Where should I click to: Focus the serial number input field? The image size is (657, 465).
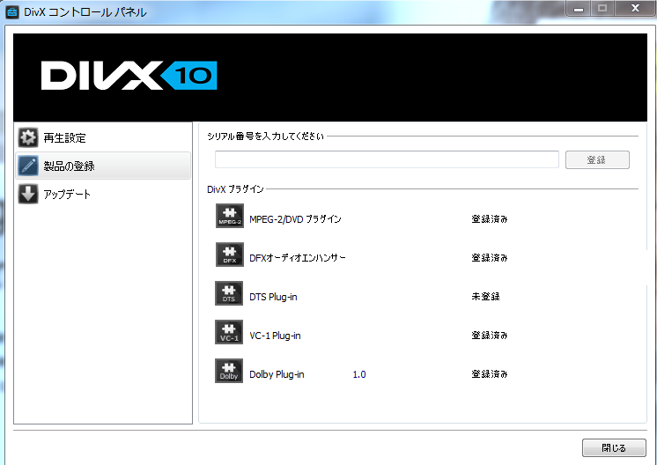[387, 159]
